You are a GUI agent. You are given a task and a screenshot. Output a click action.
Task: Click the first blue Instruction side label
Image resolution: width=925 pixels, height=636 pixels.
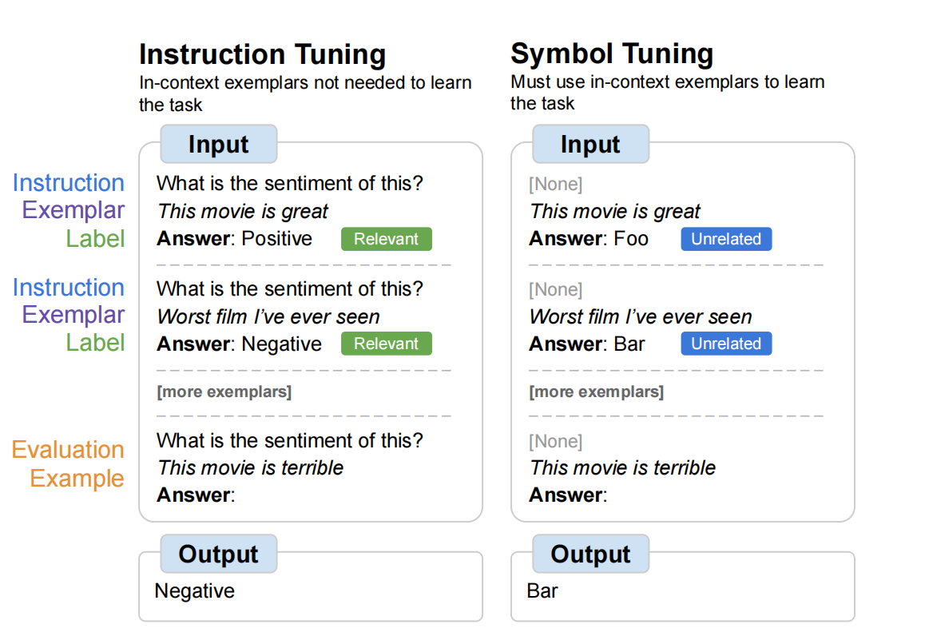[x=69, y=183]
